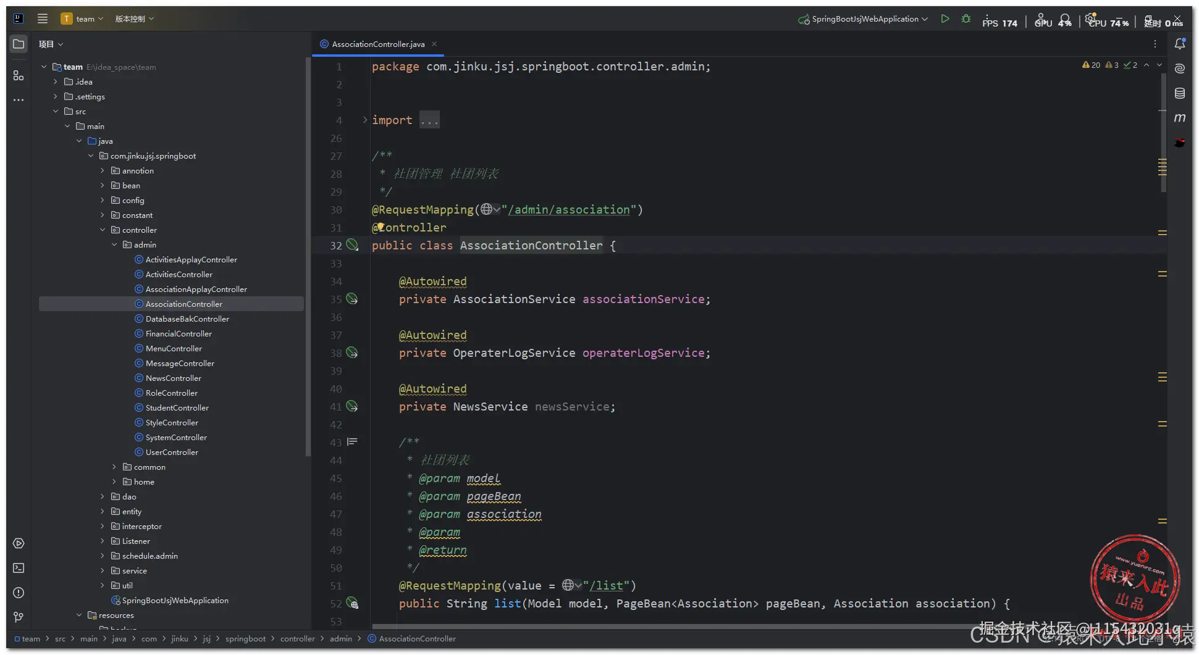Click the editor vertical scrollbar

1164,133
